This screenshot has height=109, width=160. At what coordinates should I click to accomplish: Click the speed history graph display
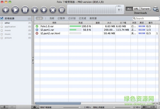(91, 10)
